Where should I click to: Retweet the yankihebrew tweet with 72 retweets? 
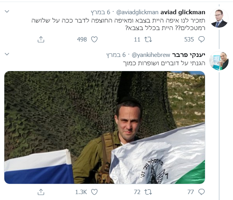tap(148, 192)
